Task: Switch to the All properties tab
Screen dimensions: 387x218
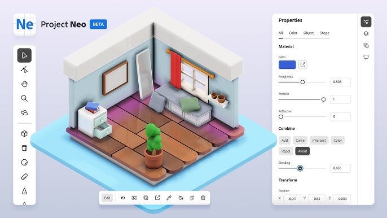Action: [280, 33]
